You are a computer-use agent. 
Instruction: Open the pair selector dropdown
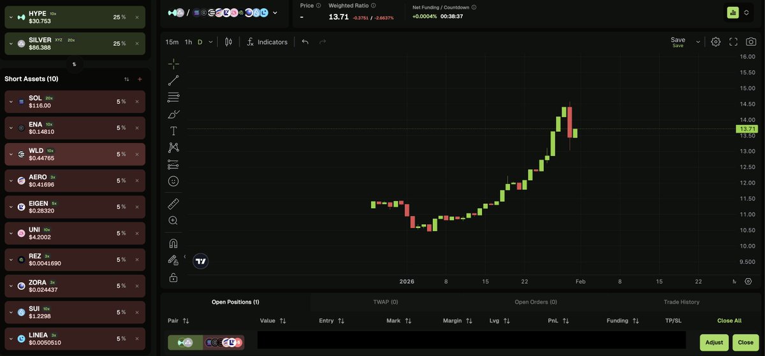coord(275,13)
